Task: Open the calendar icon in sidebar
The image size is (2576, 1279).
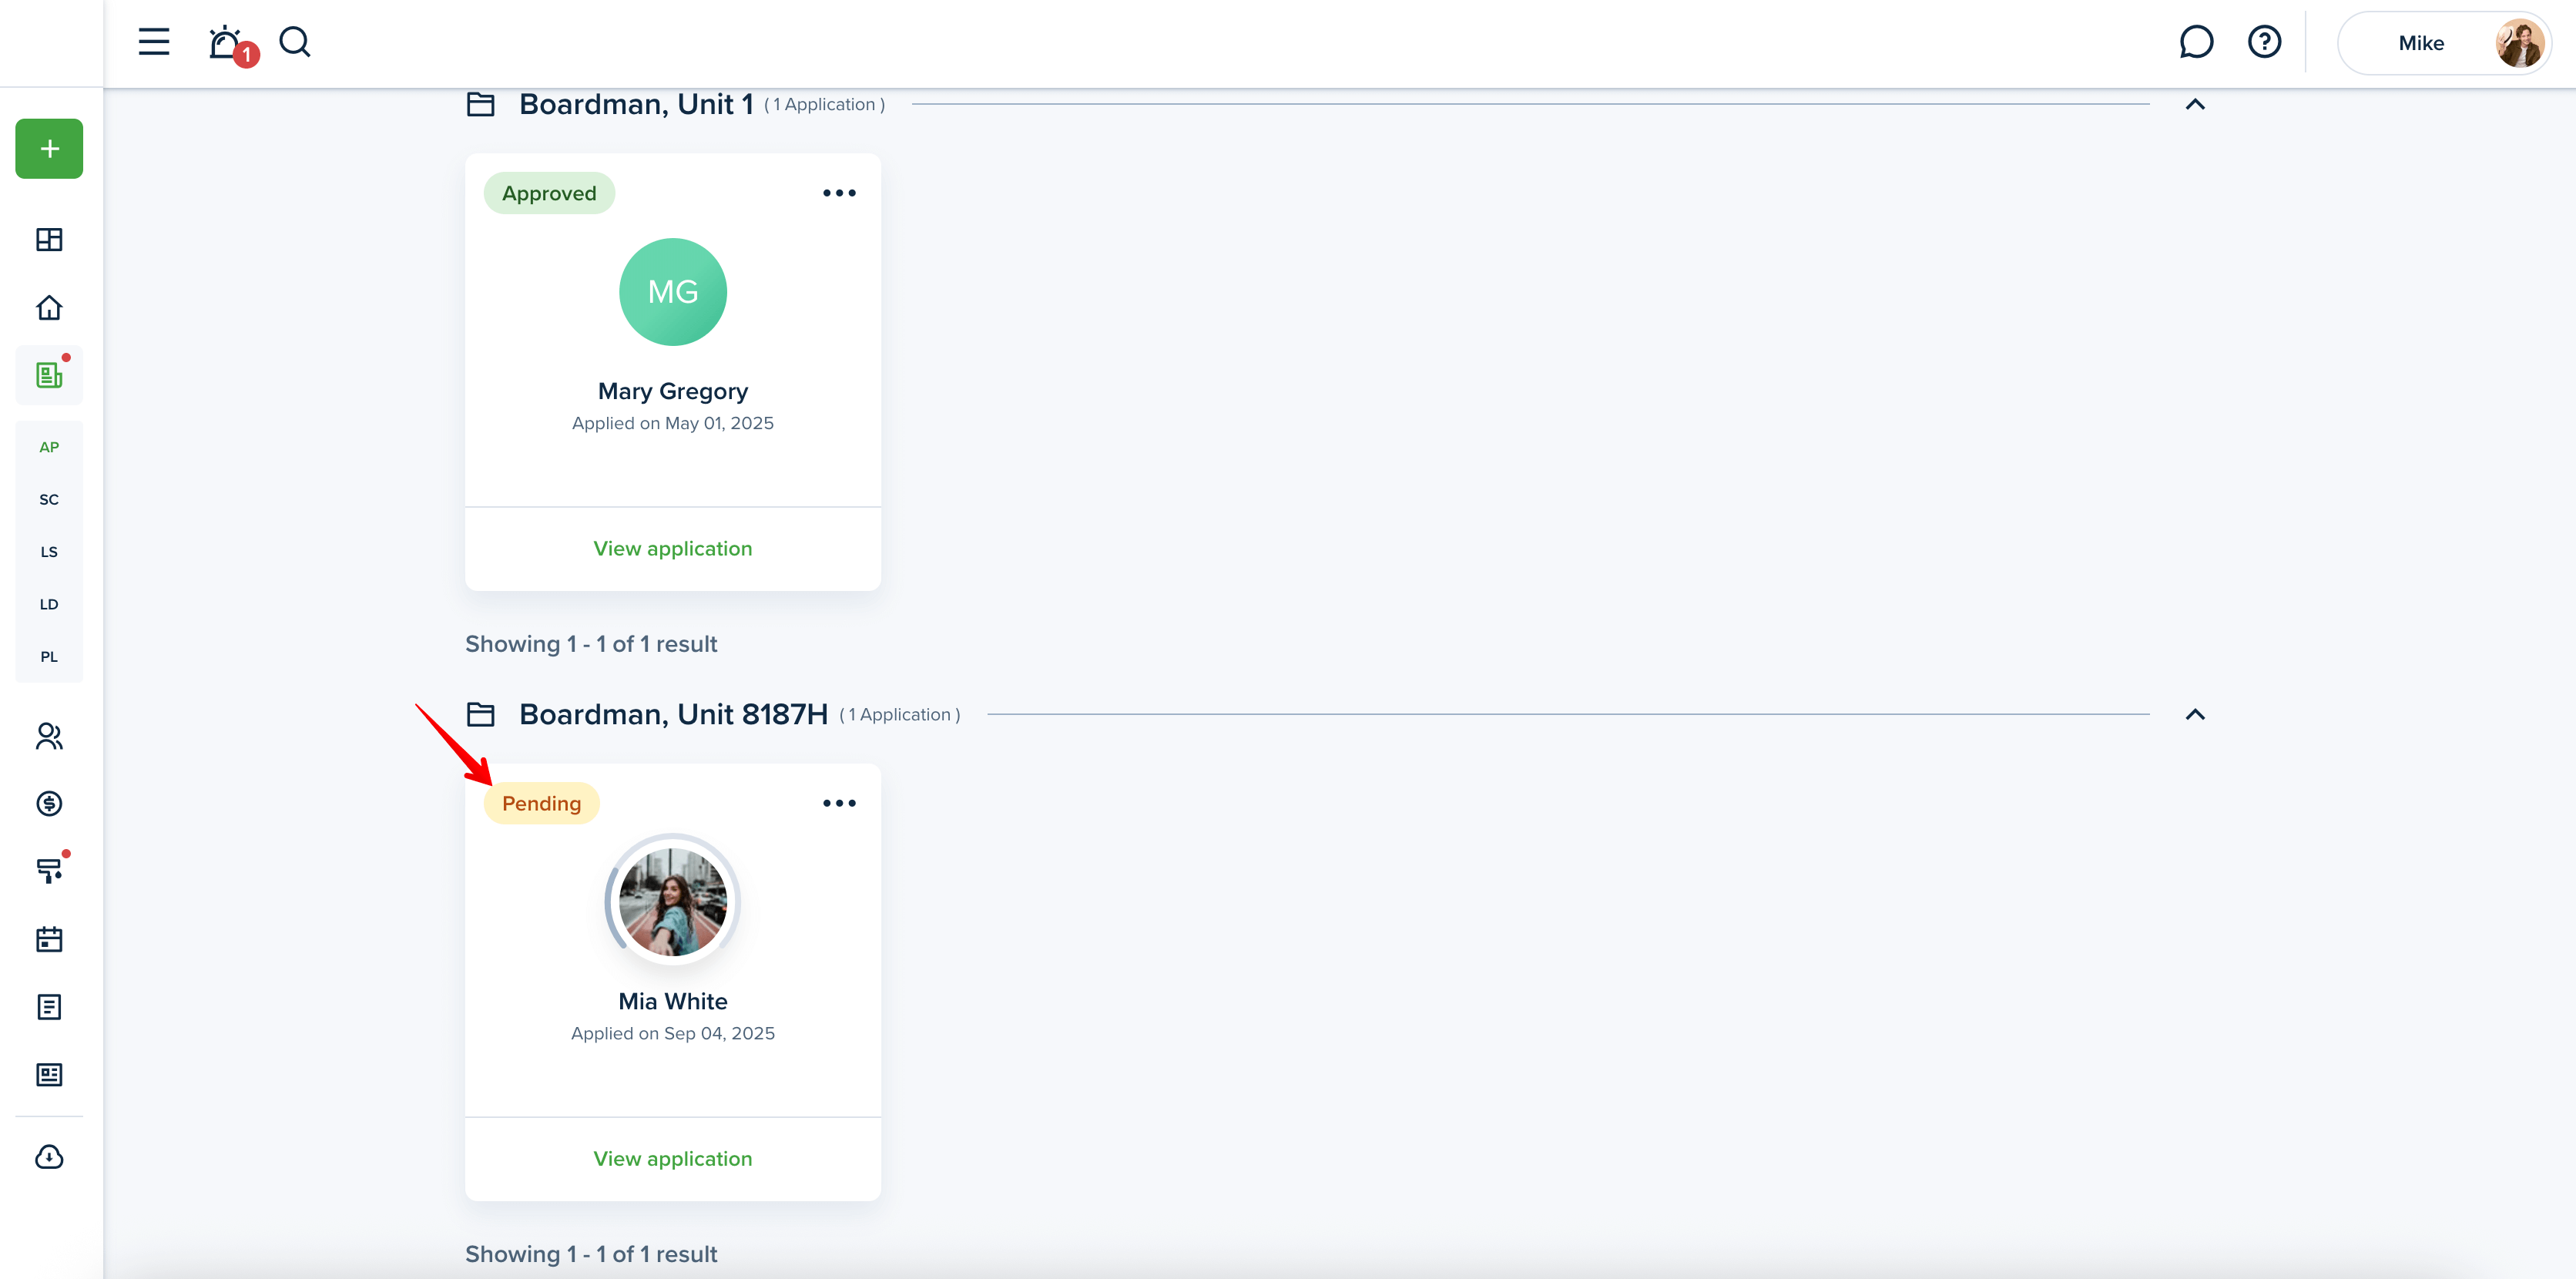Action: pos(49,939)
